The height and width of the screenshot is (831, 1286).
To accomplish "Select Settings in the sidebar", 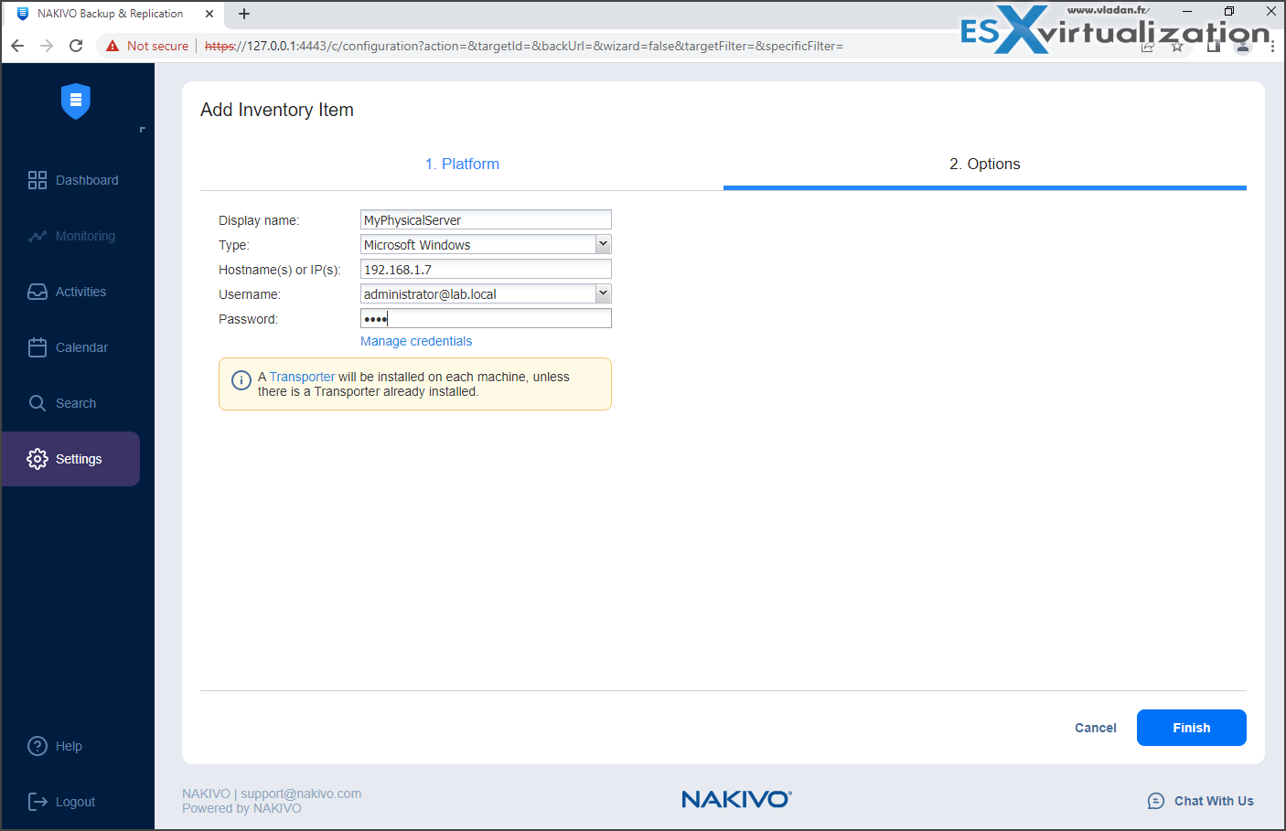I will [x=70, y=459].
